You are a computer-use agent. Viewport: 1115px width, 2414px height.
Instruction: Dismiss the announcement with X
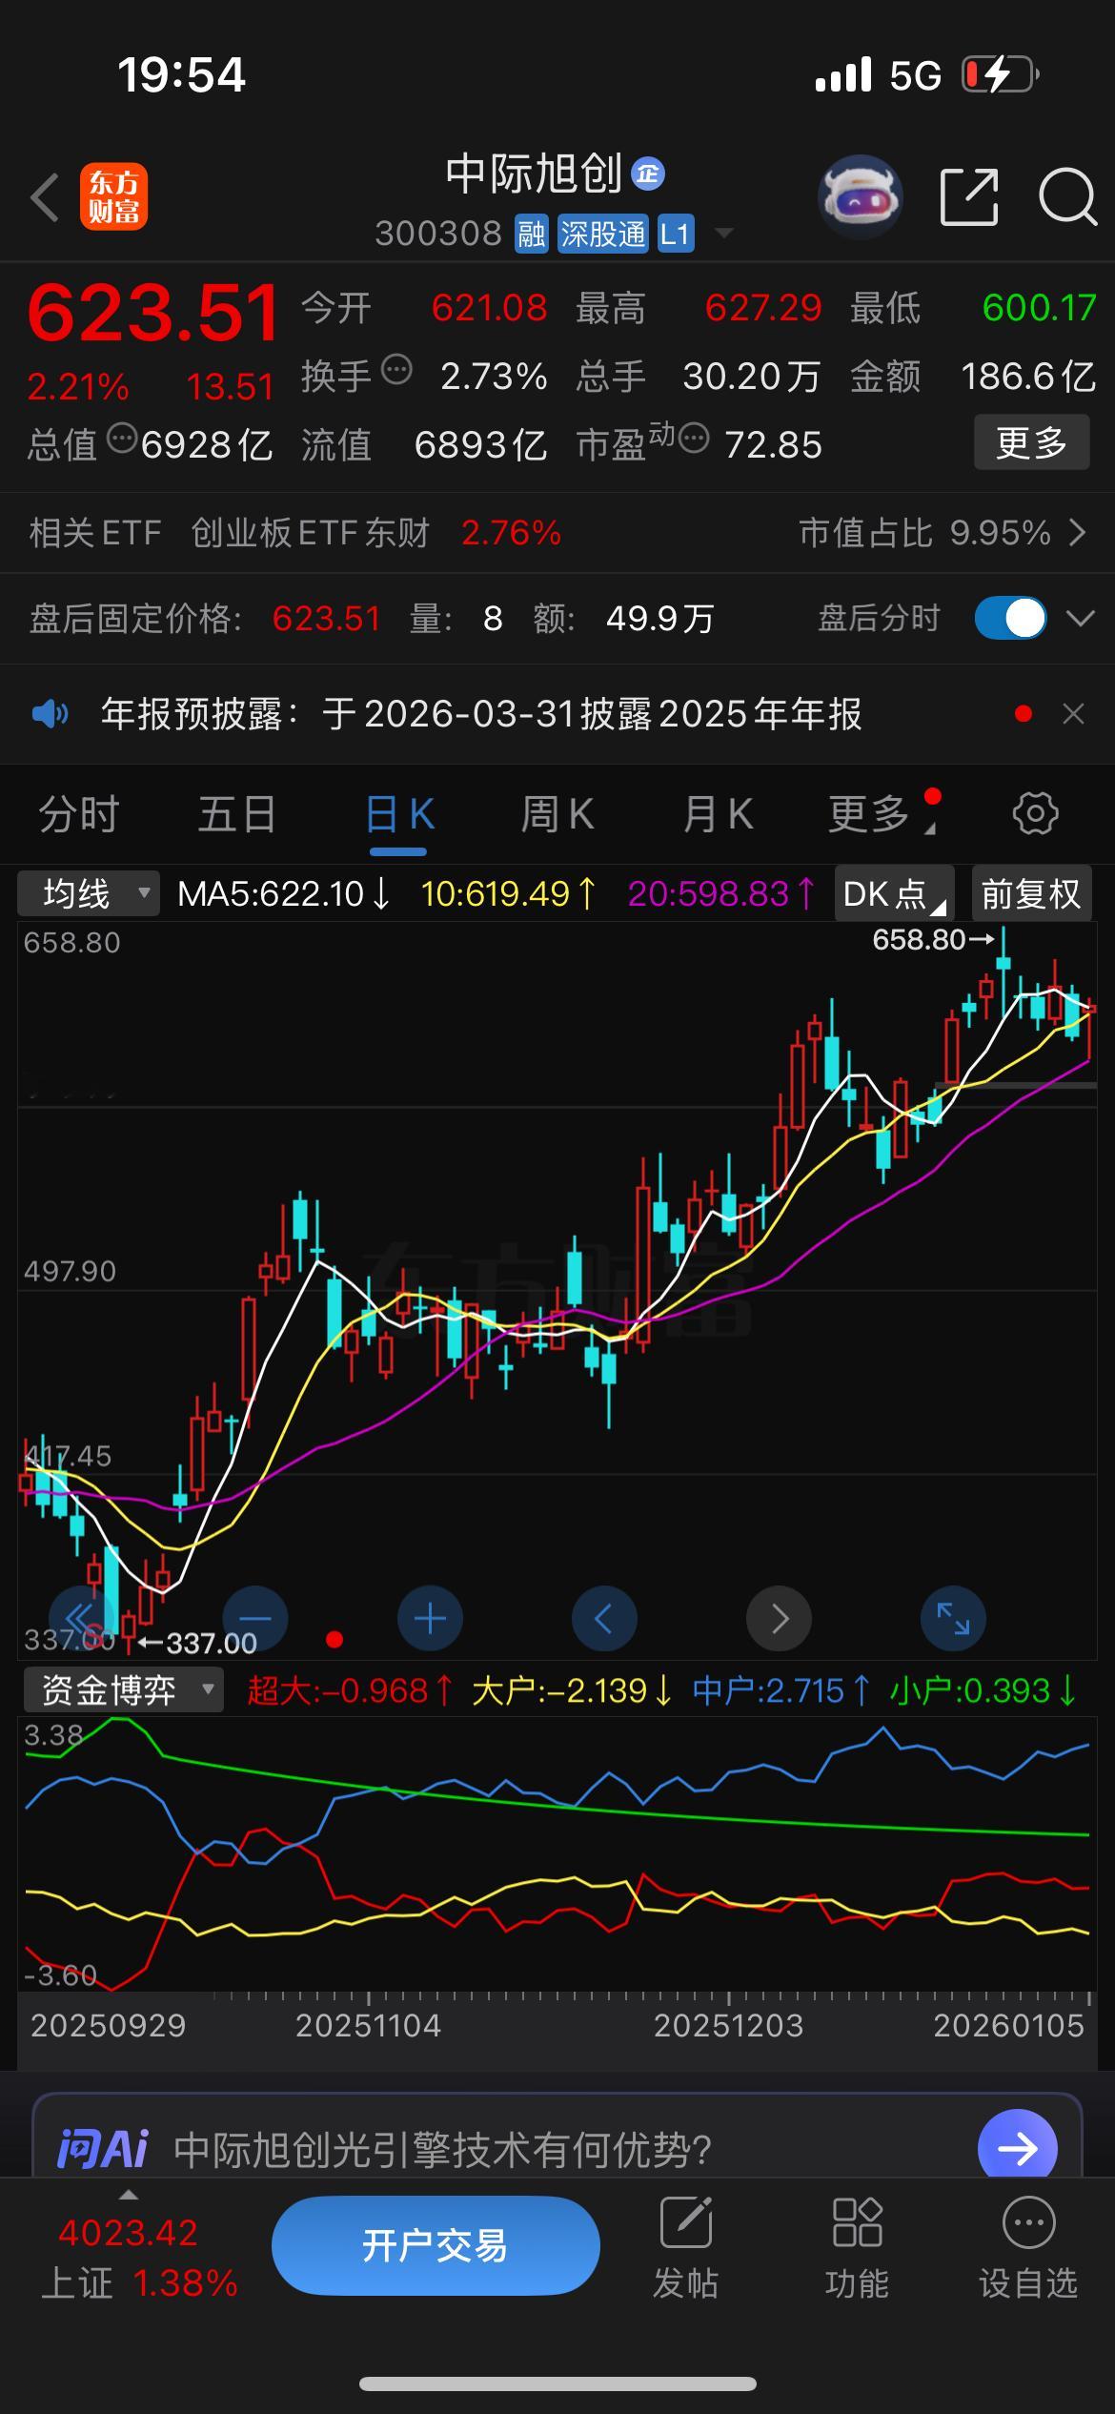pos(1074,713)
